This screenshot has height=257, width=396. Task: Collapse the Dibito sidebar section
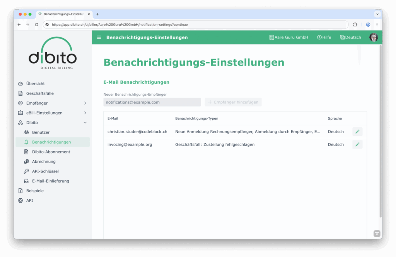coord(85,123)
